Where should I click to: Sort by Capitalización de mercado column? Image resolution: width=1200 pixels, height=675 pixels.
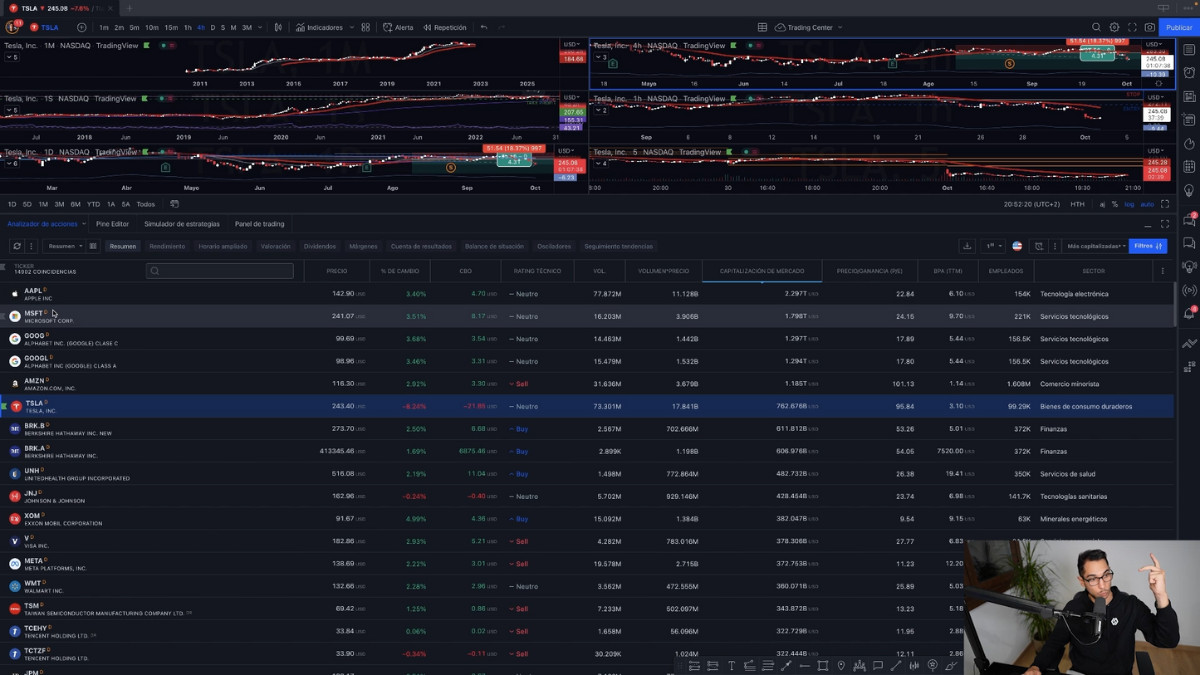pyautogui.click(x=762, y=271)
